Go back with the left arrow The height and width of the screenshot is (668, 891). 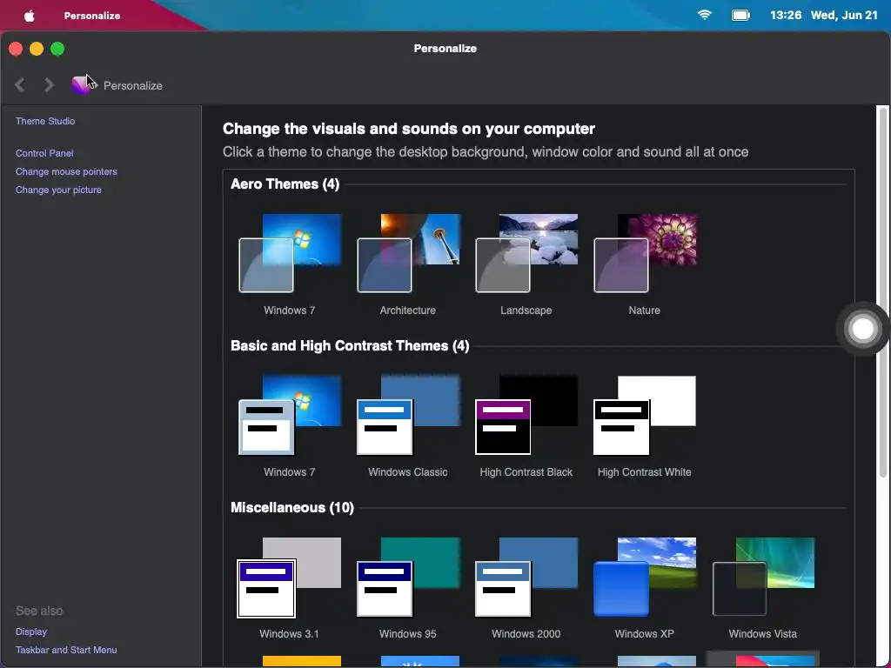[x=20, y=85]
